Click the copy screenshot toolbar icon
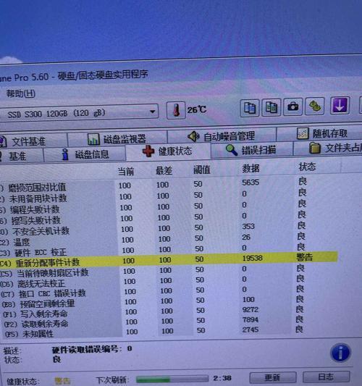 271,107
